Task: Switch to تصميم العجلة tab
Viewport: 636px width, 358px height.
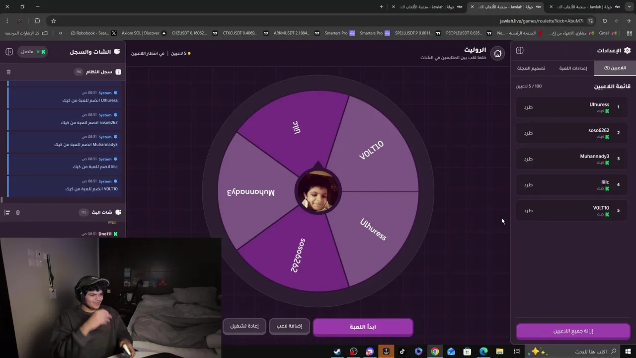Action: click(x=531, y=68)
